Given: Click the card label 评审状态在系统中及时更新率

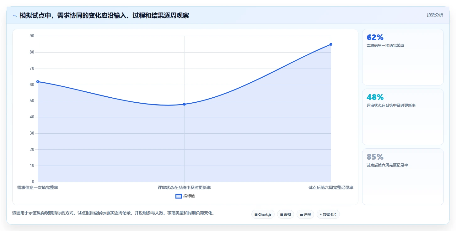Looking at the screenshot, I should point(391,105).
